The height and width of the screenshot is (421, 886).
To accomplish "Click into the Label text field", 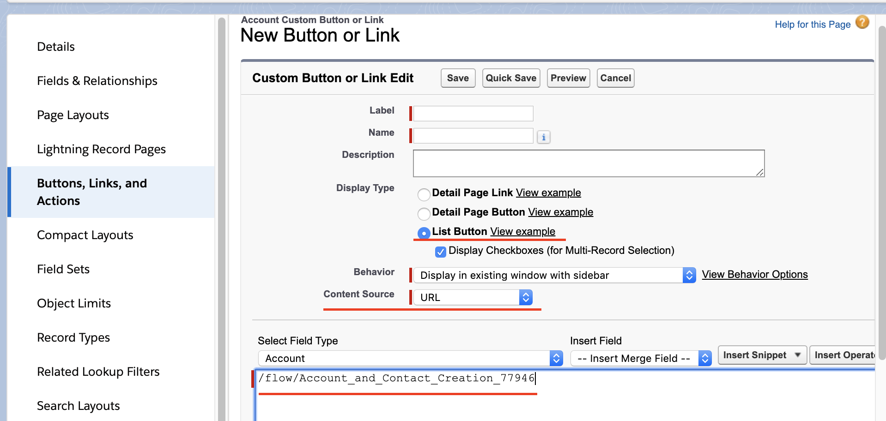I will pos(473,114).
